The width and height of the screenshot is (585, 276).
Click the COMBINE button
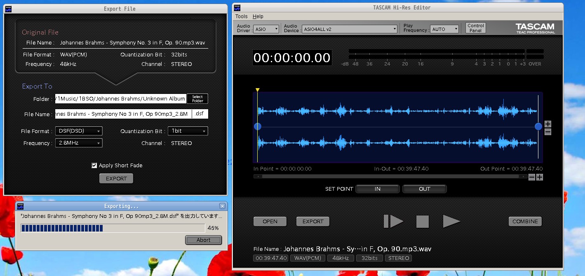tap(525, 221)
